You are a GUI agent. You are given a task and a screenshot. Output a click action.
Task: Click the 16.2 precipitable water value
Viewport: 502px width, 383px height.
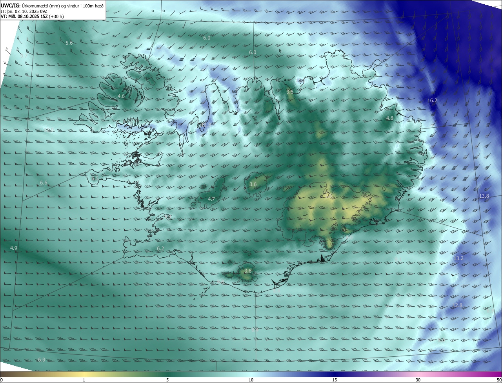(x=432, y=100)
